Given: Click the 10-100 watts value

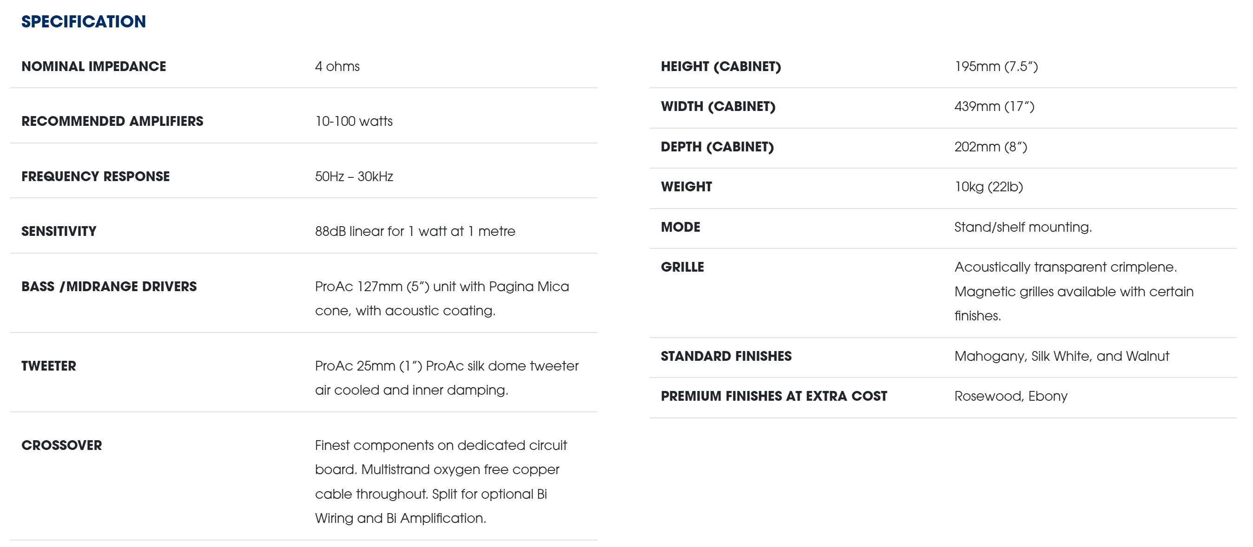Looking at the screenshot, I should click(x=354, y=122).
